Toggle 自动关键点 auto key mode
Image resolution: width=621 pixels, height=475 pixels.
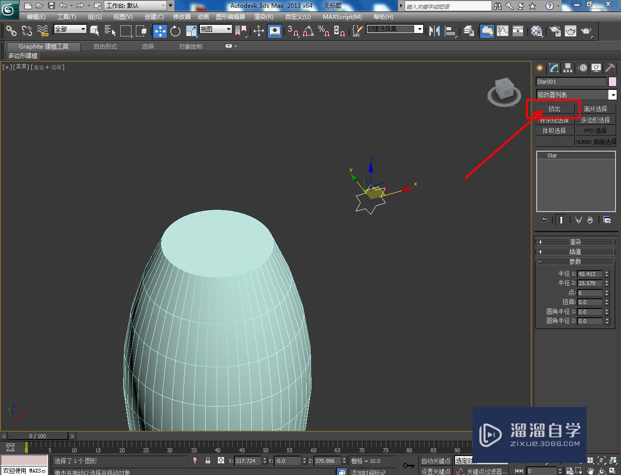[435, 461]
